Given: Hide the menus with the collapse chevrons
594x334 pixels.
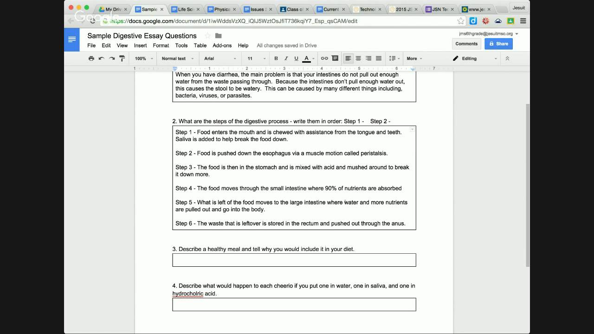Looking at the screenshot, I should pyautogui.click(x=507, y=58).
